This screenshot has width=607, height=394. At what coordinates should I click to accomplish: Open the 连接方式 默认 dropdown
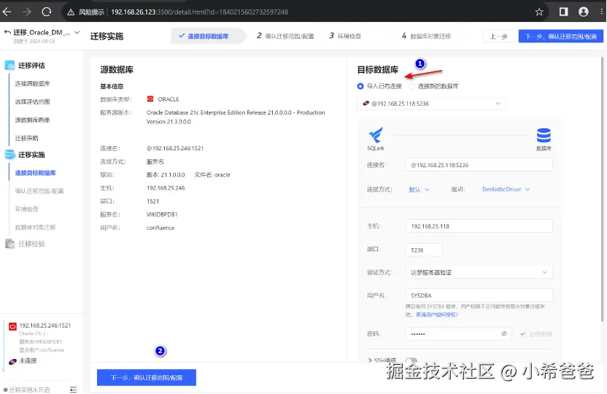pos(419,189)
